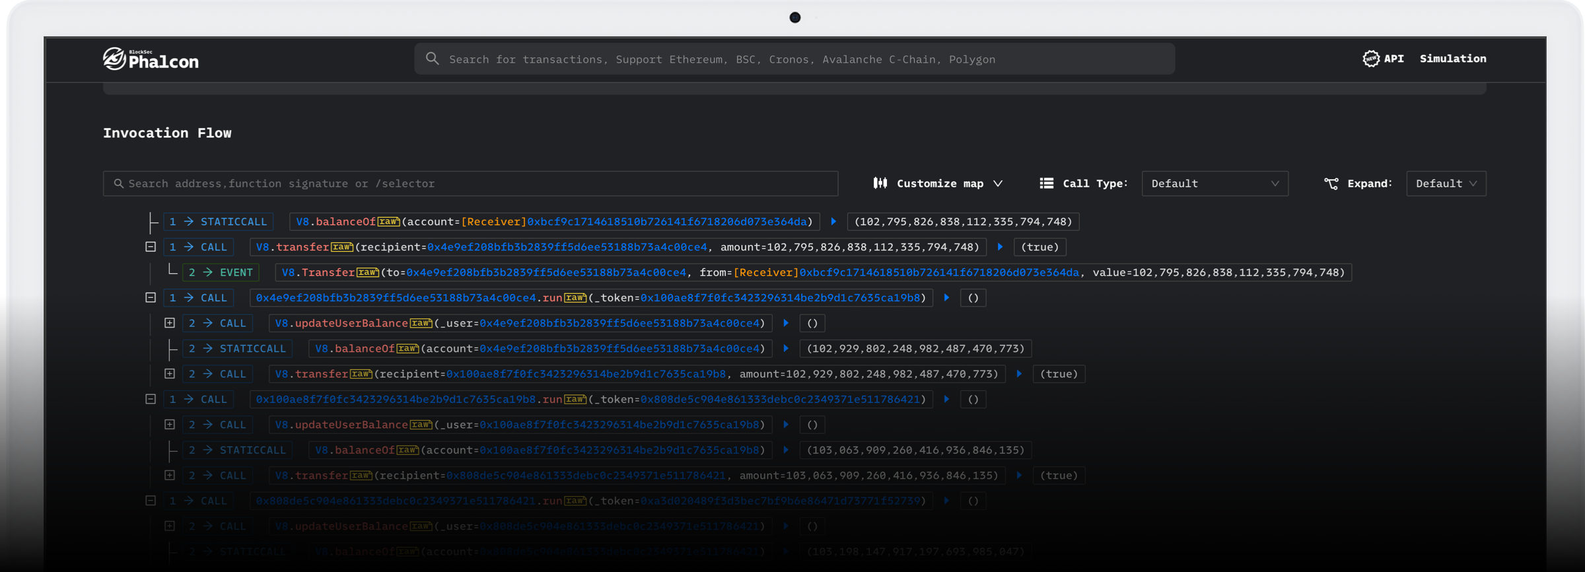This screenshot has width=1585, height=572.
Task: Open the Expand level dropdown
Action: point(1446,184)
